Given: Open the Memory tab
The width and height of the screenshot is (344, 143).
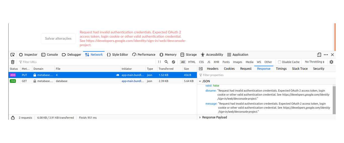Looking at the screenshot, I should click(x=168, y=55).
